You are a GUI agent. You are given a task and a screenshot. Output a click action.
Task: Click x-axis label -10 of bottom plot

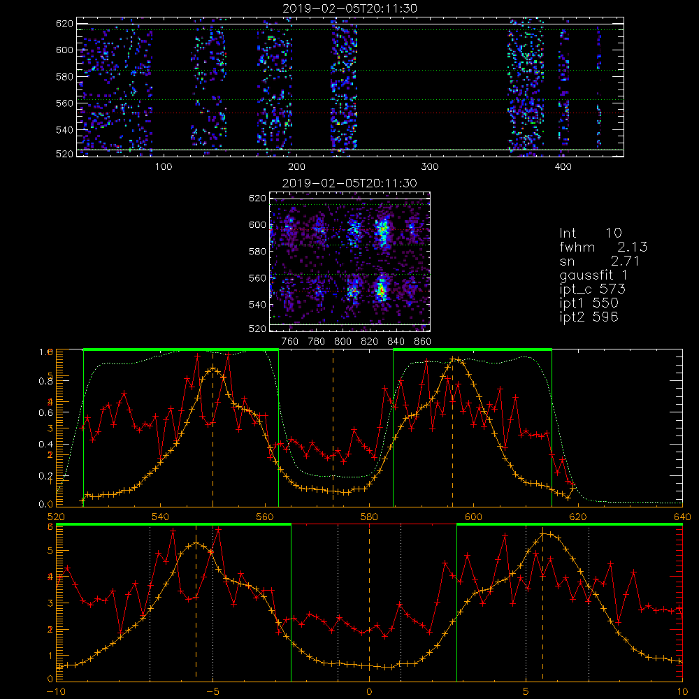tap(56, 691)
